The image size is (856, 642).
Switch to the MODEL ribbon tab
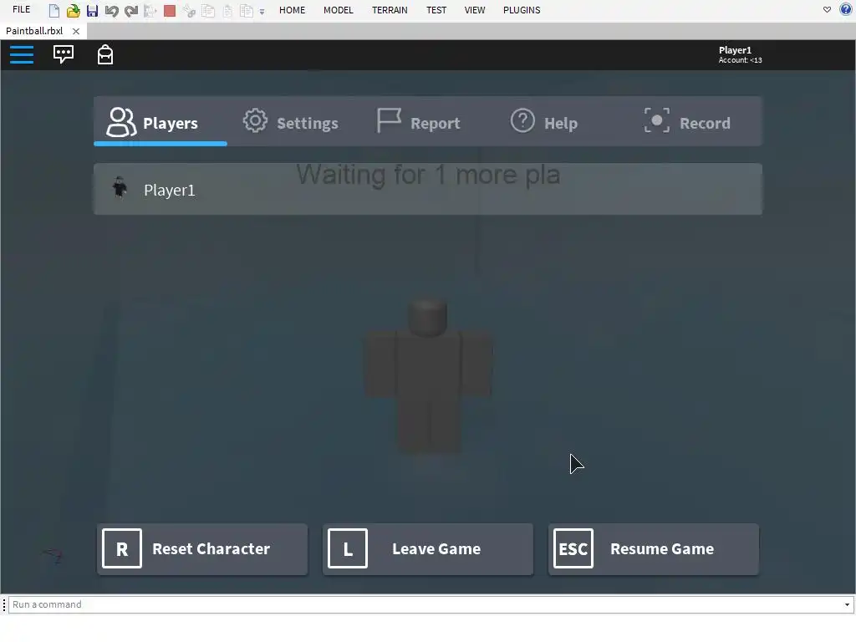point(338,10)
